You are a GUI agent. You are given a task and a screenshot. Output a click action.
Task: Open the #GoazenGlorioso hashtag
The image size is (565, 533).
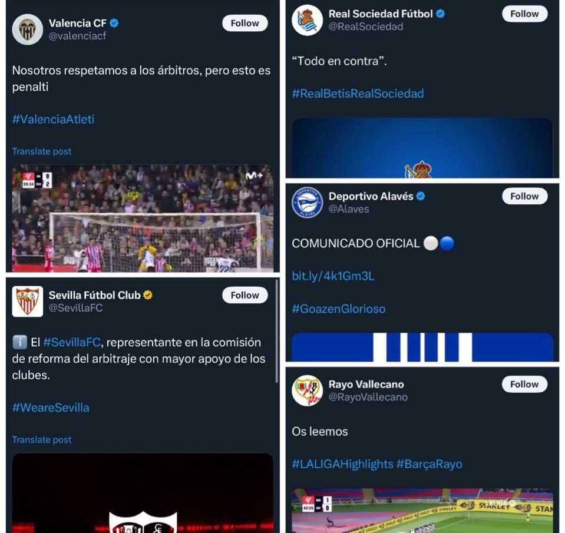(x=339, y=309)
